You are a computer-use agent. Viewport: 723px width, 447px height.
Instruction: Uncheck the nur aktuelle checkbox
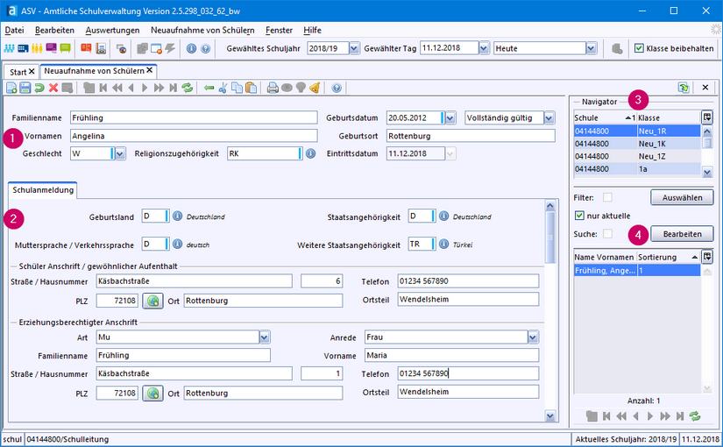(x=578, y=216)
